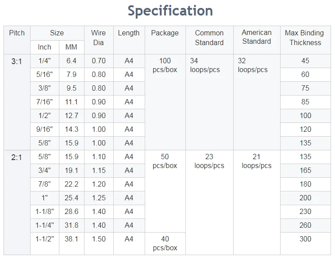Click the 21 loops/pcs cell
Viewport: 335px width, 260px height.
coord(257,161)
